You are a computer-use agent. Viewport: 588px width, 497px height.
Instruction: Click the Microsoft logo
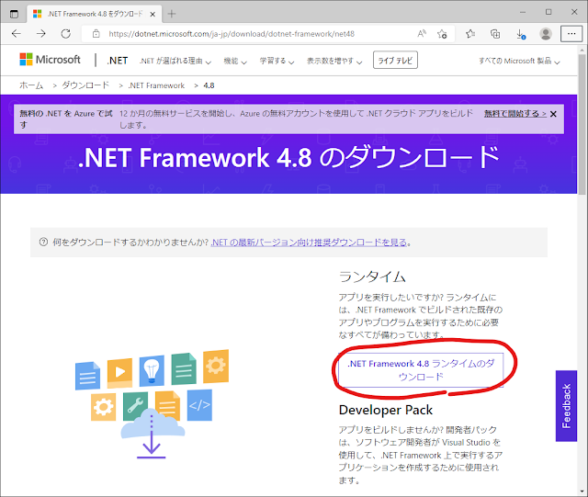[50, 60]
